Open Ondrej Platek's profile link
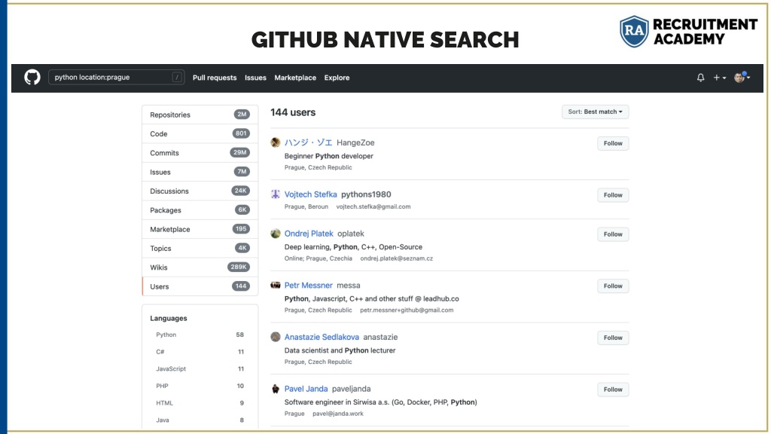 tap(309, 234)
